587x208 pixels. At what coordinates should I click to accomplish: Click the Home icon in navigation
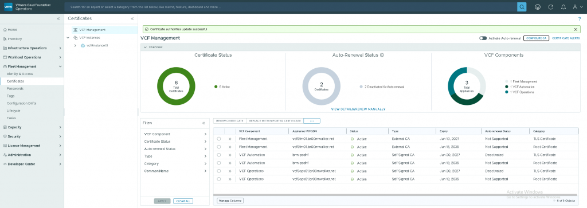coord(5,30)
